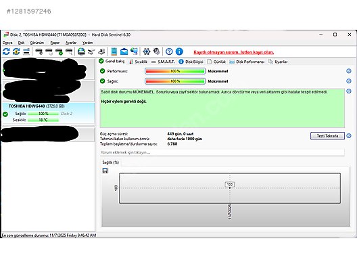The image size is (357, 268).
Task: Click help icon next to Testi Tekrarla
Action: click(349, 136)
